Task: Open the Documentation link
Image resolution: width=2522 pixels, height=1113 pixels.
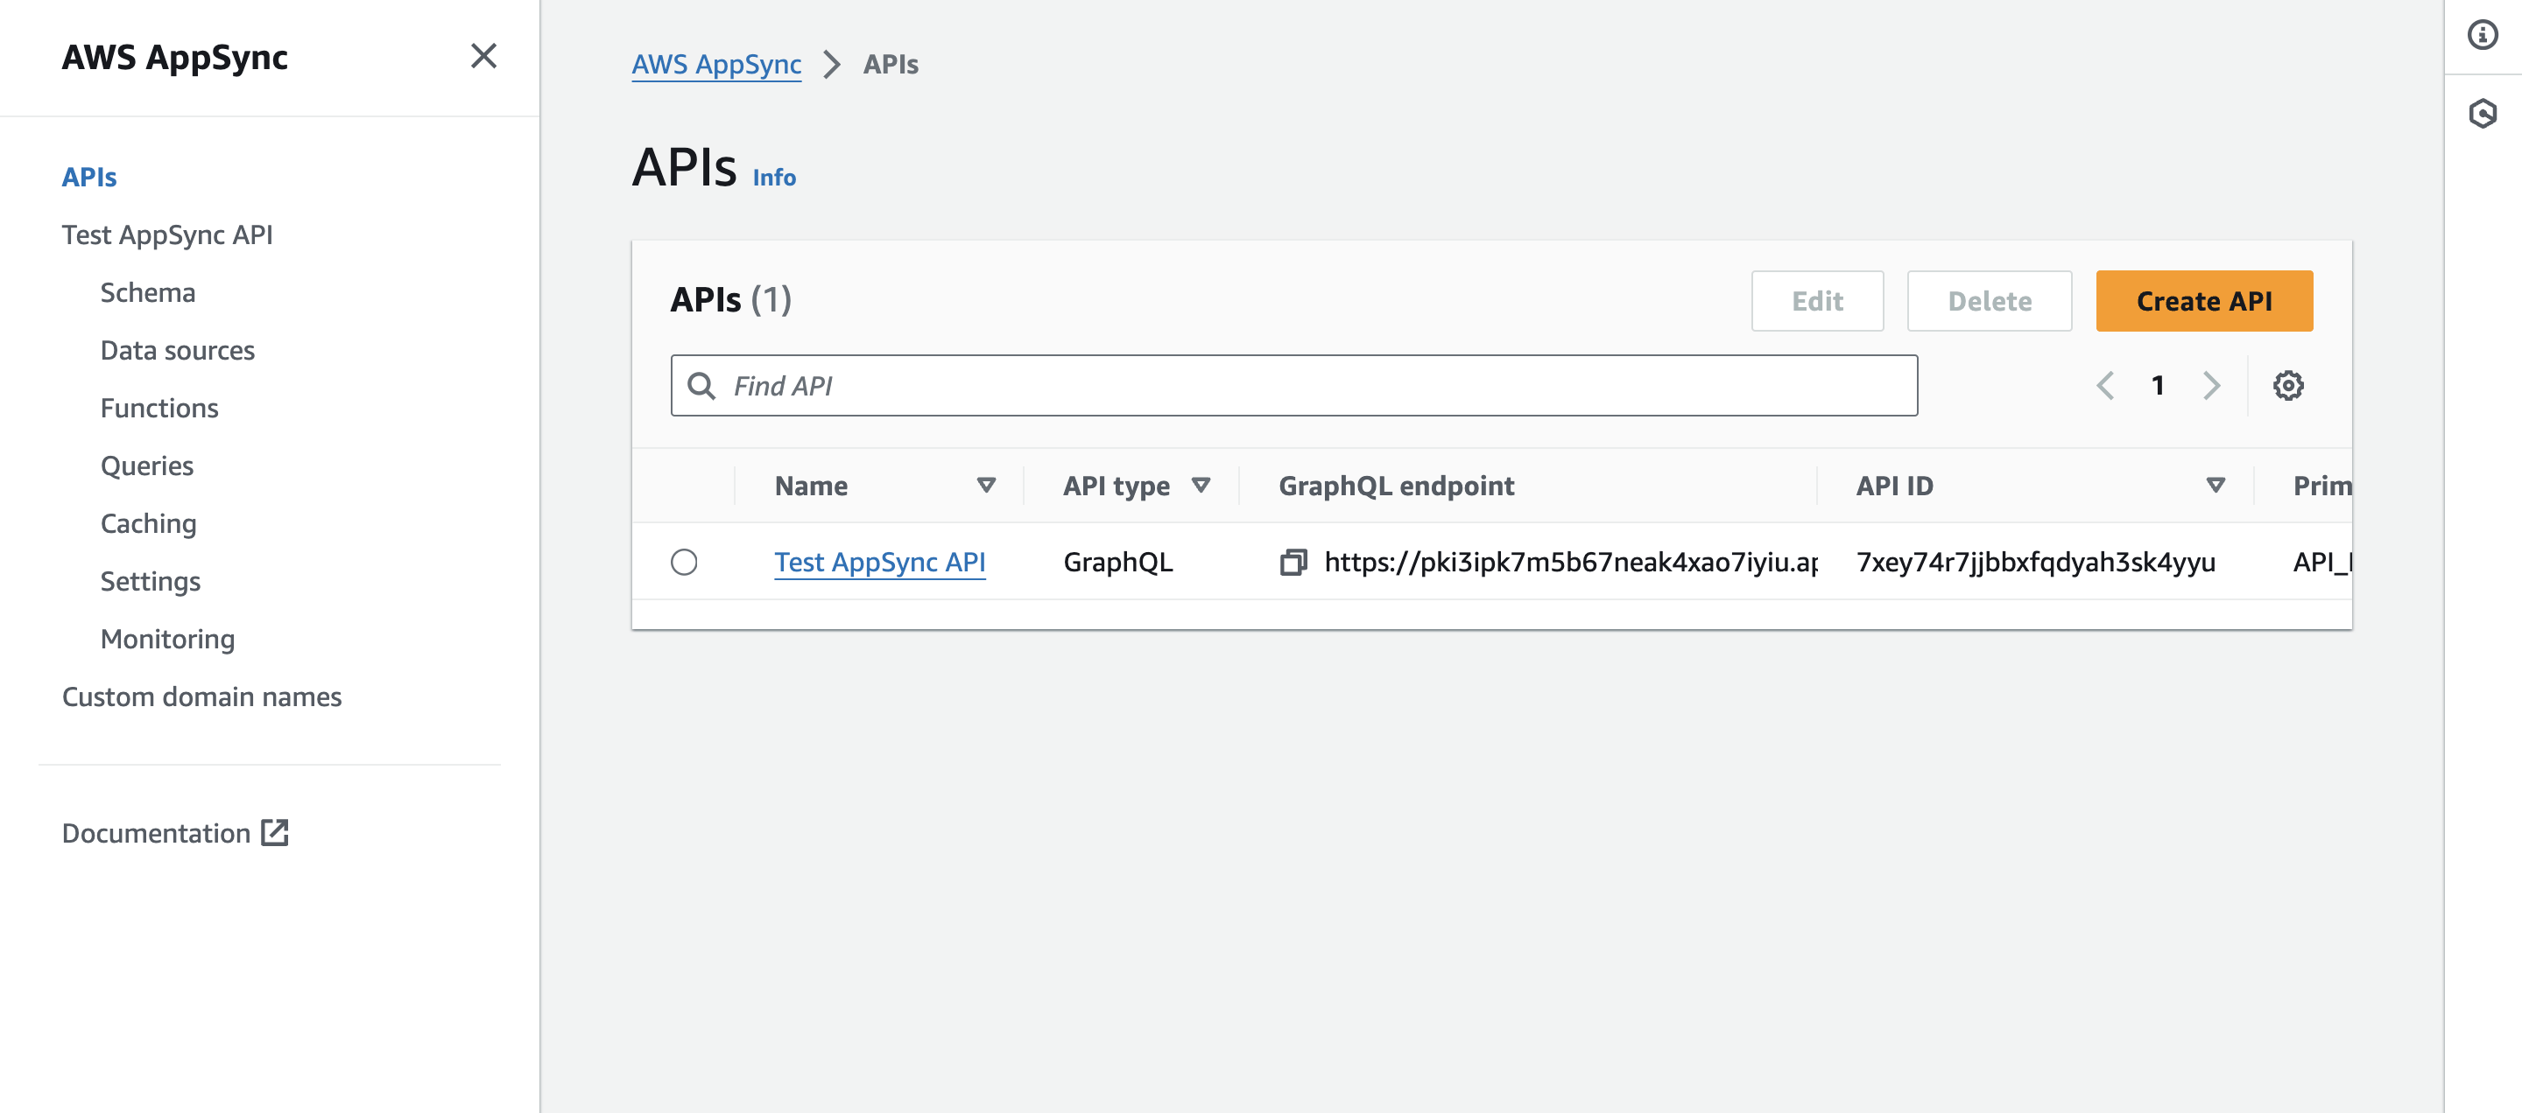Action: pos(156,833)
